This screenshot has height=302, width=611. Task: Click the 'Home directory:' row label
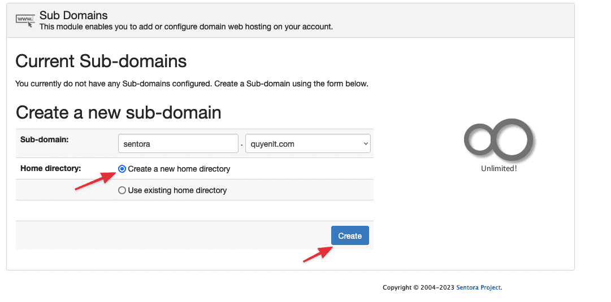coord(51,168)
